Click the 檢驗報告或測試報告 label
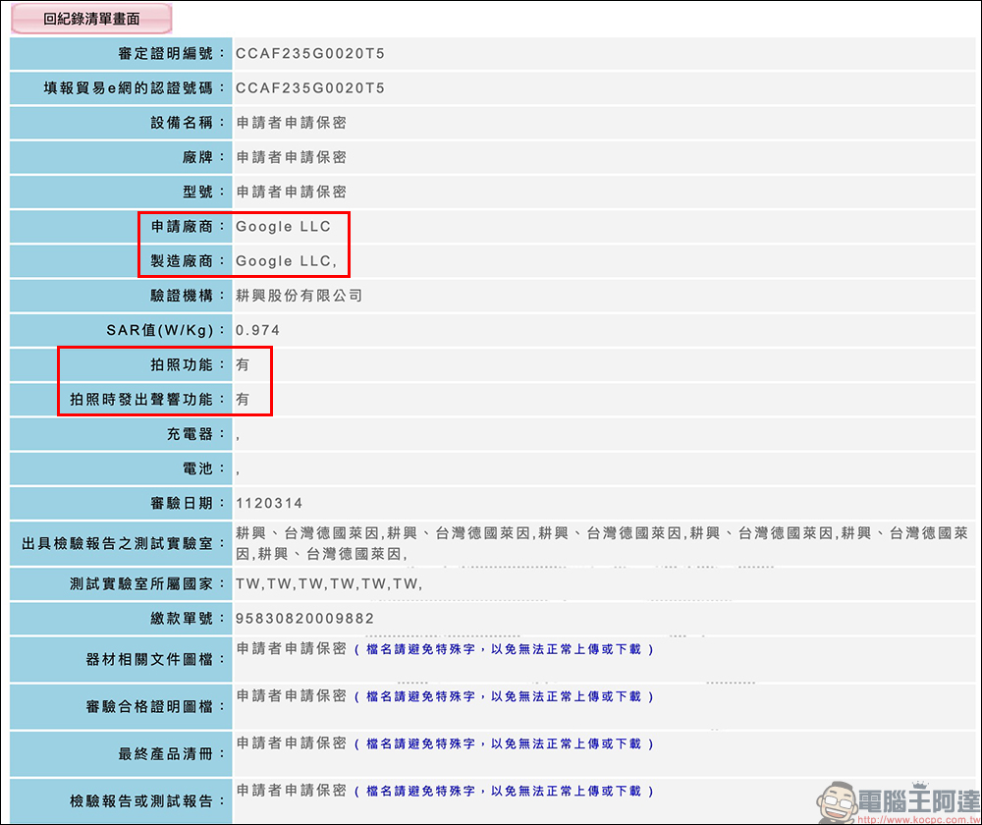 148,801
